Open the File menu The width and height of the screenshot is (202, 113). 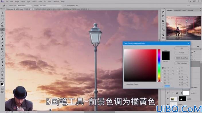[x=7, y=2]
